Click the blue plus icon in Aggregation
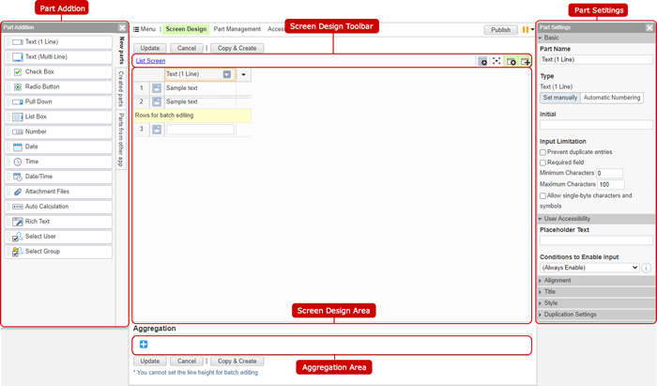 [x=144, y=344]
